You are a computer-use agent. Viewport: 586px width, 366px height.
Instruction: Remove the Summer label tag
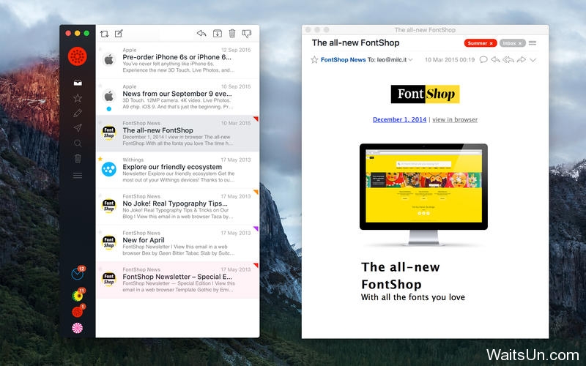(492, 43)
